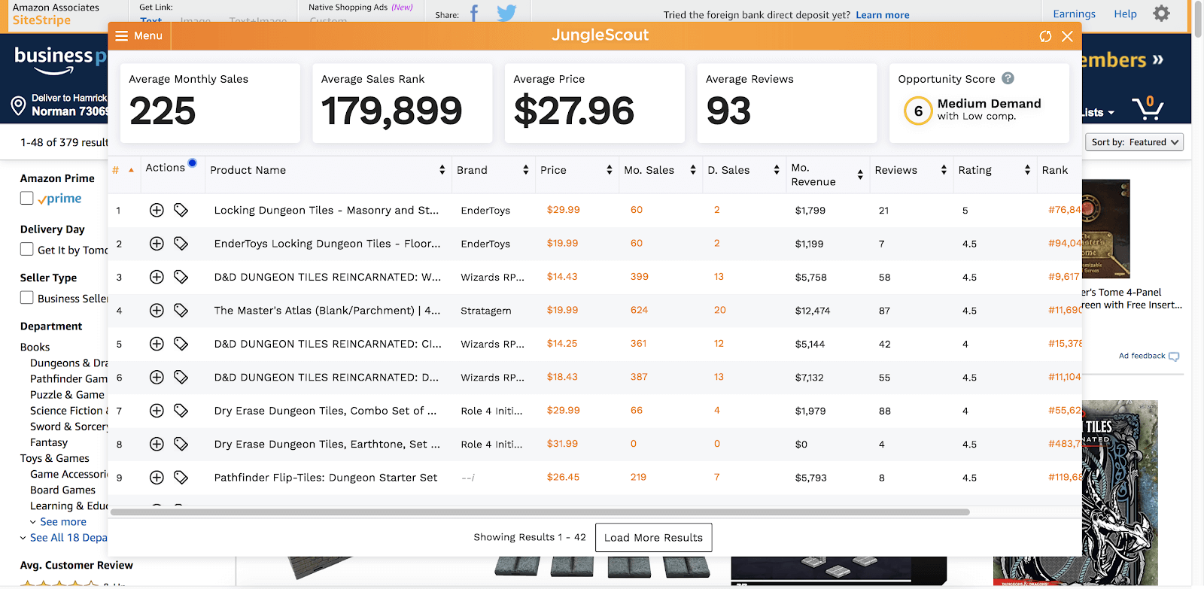
Task: Add Dry Erase Combo Set product
Action: [157, 411]
